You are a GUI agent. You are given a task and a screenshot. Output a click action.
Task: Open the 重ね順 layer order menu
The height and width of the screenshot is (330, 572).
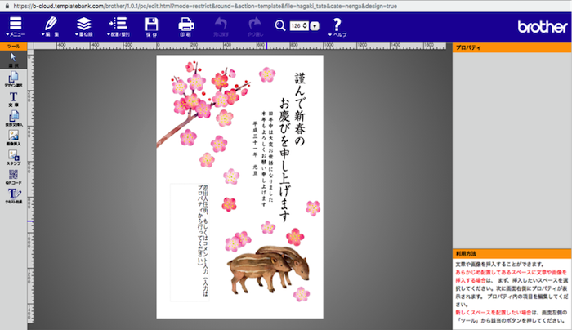[x=84, y=27]
